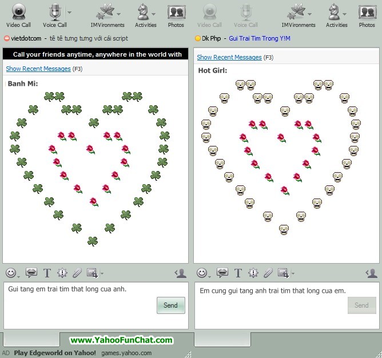The image size is (382, 358).
Task: Attach a file in vietdotcom window
Action: 77,273
